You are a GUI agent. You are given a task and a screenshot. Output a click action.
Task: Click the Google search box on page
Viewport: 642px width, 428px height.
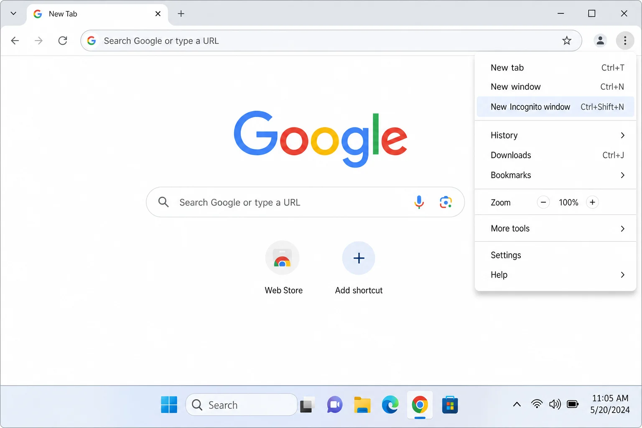tap(305, 202)
